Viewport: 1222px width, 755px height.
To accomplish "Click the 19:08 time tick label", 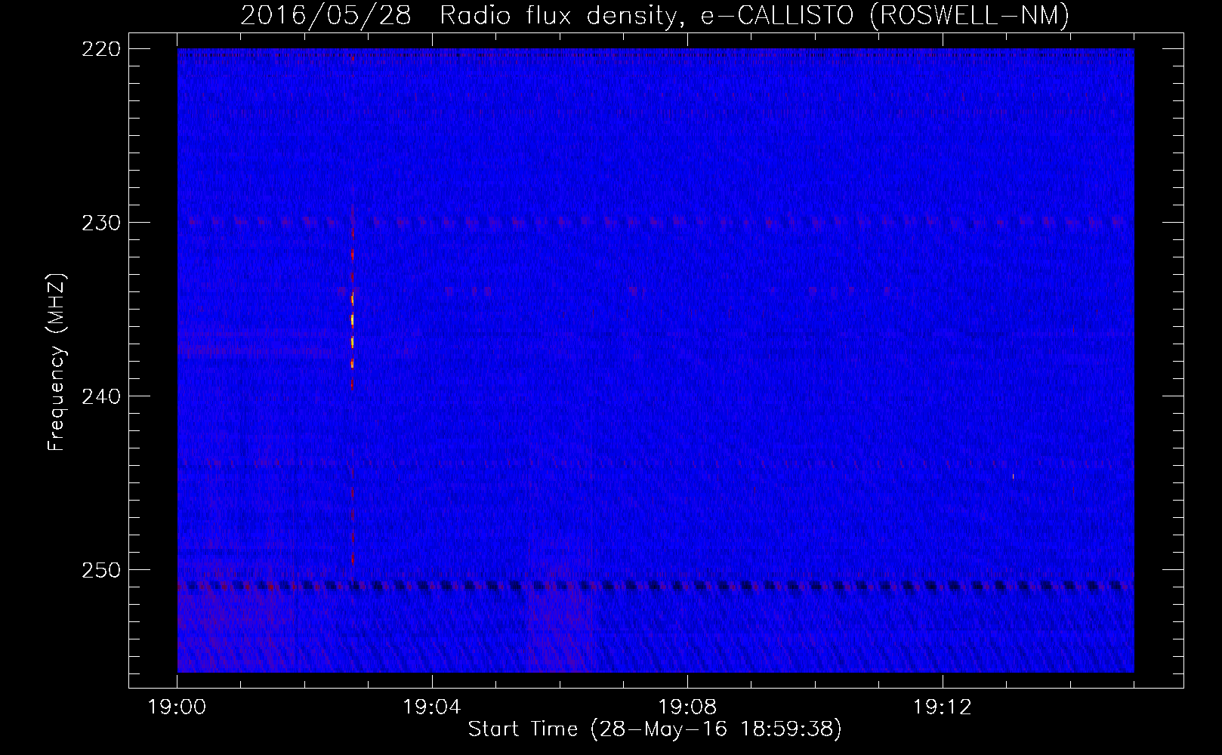I will point(687,707).
